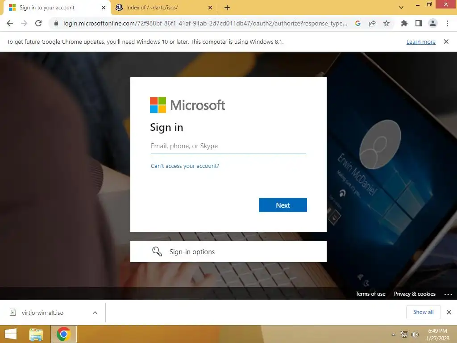Close the 'Sign in to your account' tab
The image size is (457, 343).
(x=104, y=8)
